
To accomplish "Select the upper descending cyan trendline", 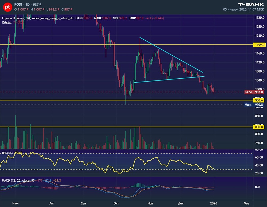I will coord(171,55).
